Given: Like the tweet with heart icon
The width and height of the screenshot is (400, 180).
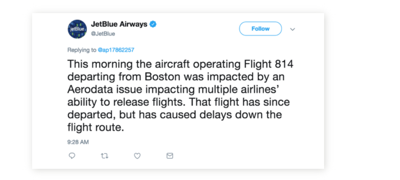Looking at the screenshot, I should click(x=137, y=156).
